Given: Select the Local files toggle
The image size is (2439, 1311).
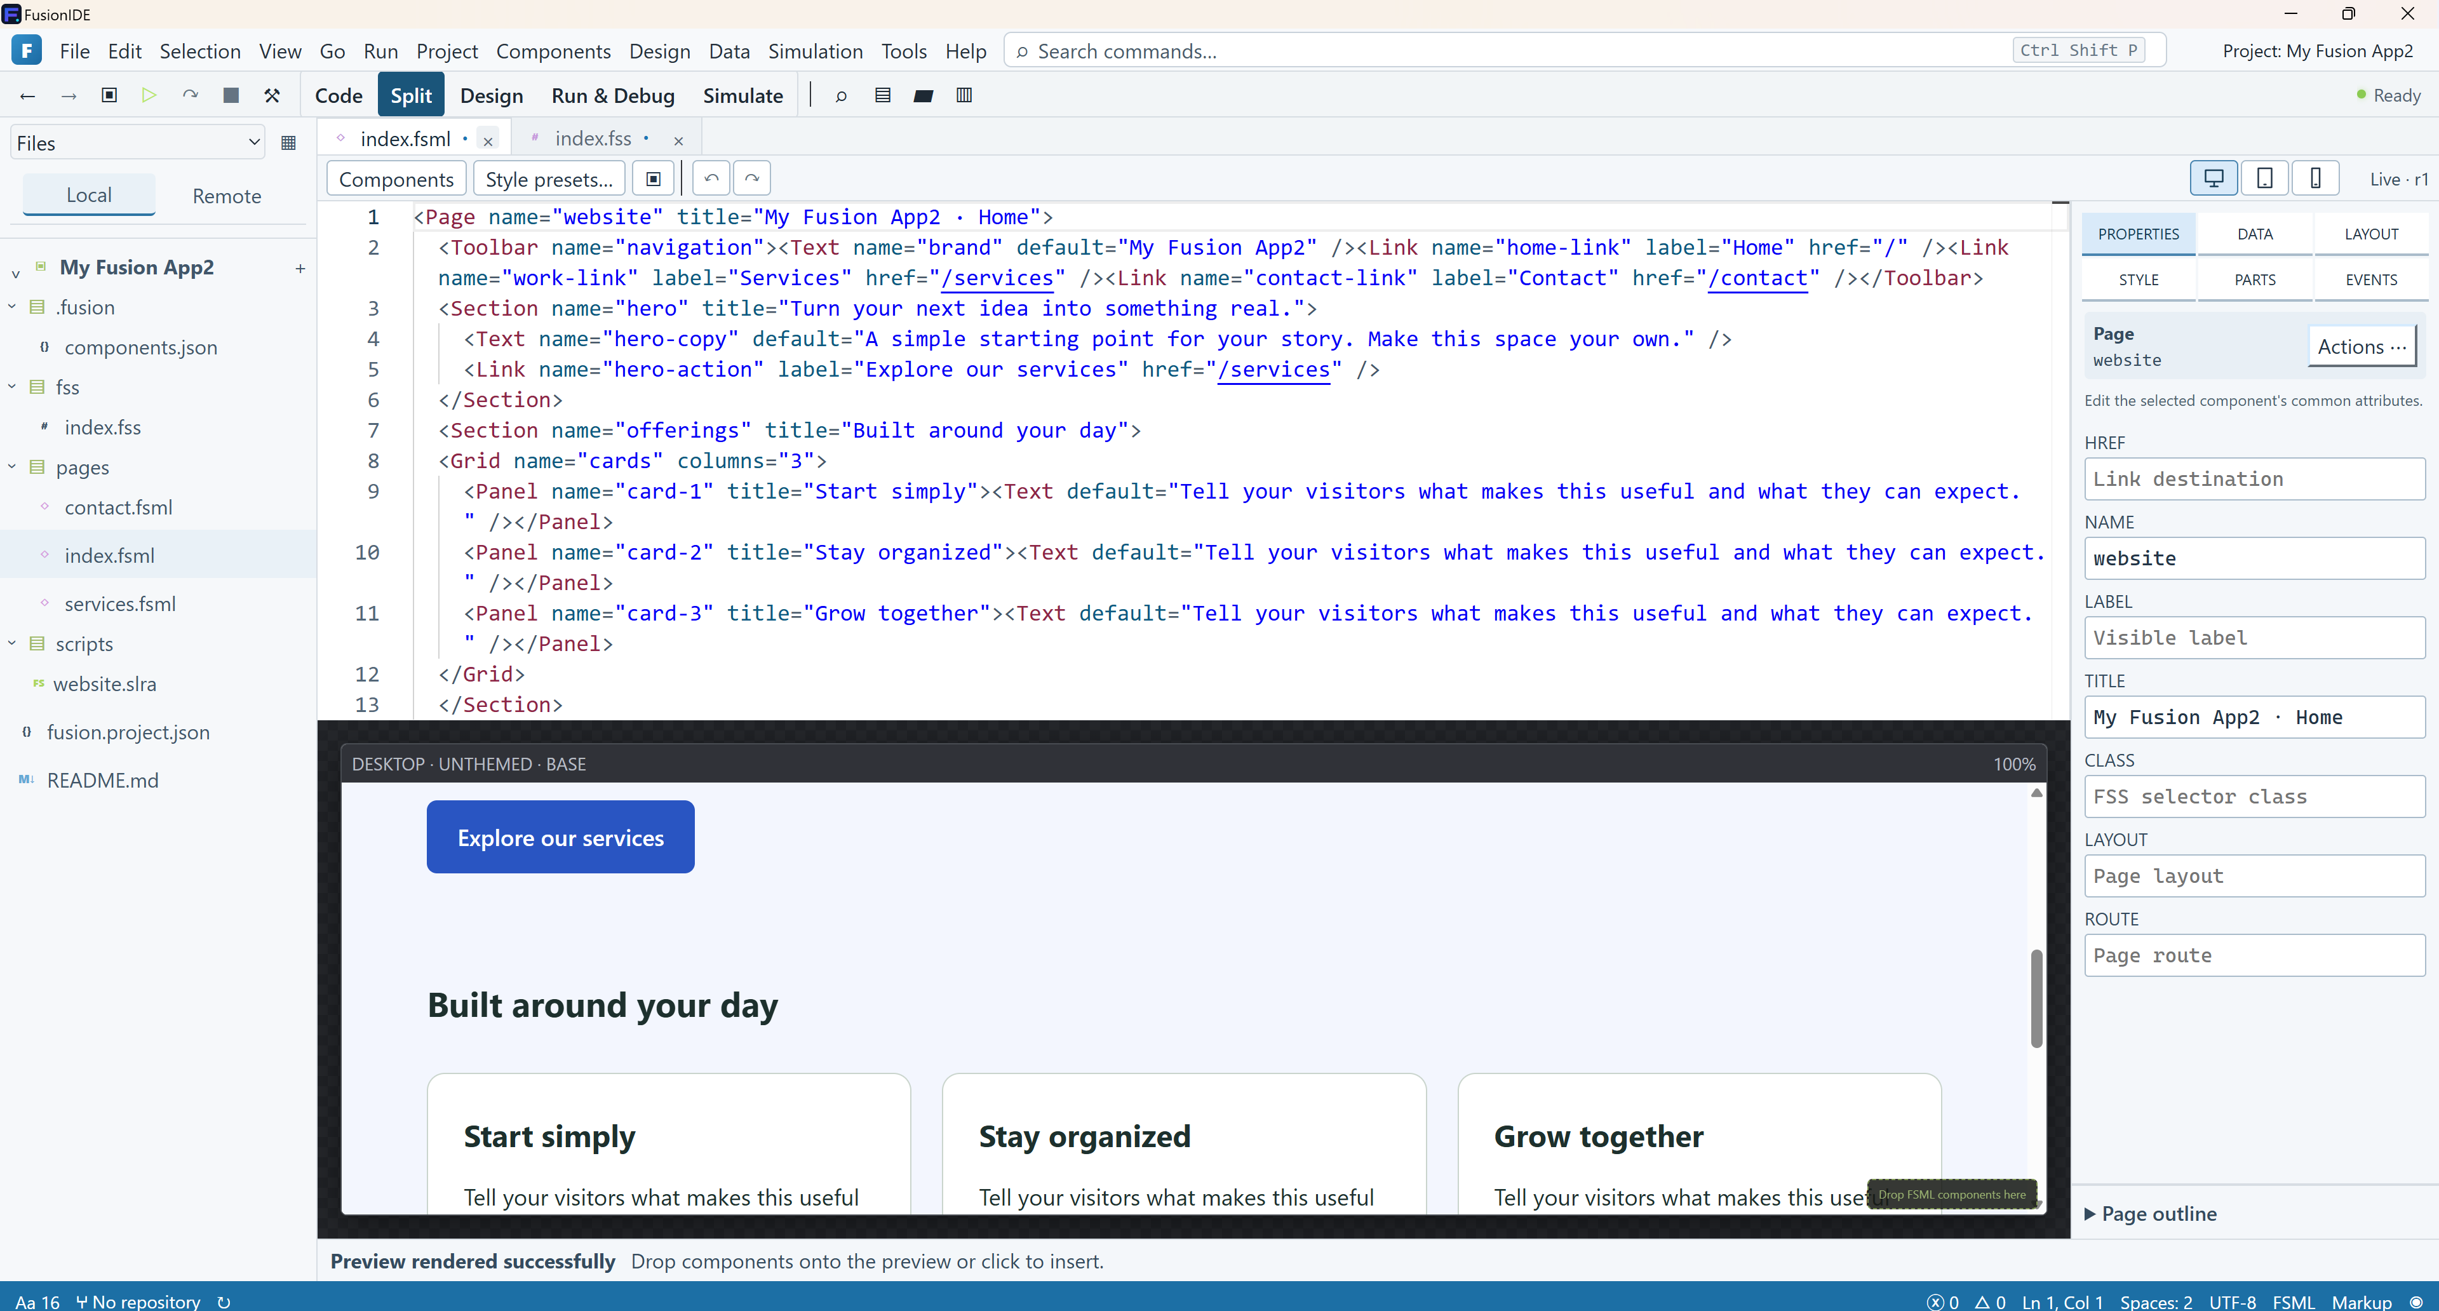Looking at the screenshot, I should tap(89, 195).
